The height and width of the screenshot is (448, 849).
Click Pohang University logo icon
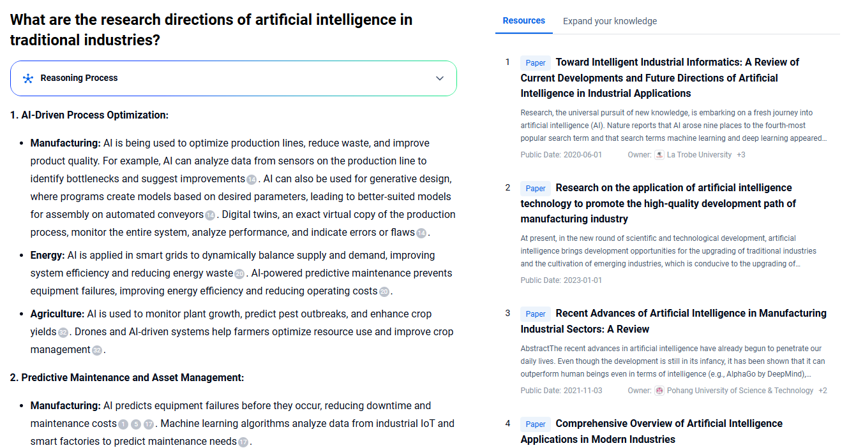pyautogui.click(x=659, y=391)
